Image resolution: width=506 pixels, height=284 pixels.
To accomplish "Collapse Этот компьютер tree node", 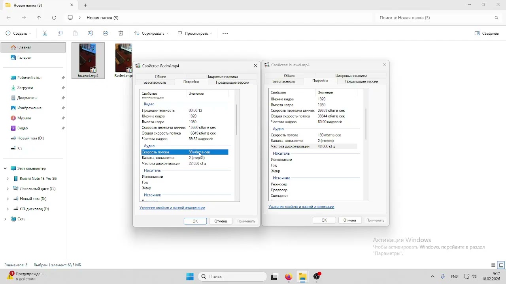I will (5, 168).
